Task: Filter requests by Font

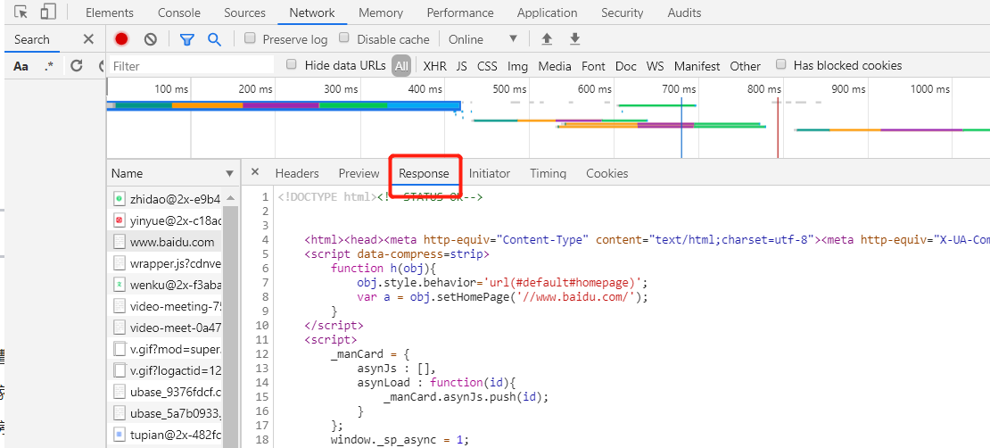Action: (x=593, y=66)
